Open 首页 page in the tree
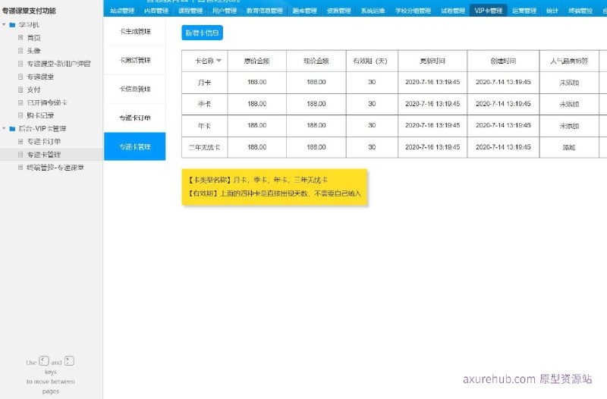 tap(33, 37)
